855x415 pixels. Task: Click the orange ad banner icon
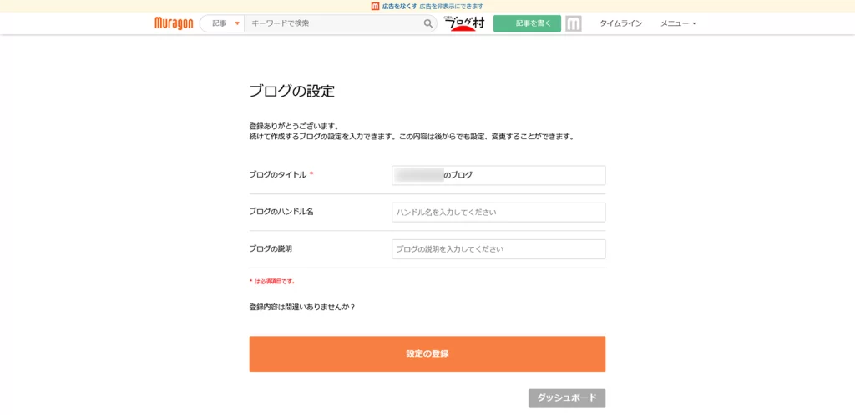point(376,6)
